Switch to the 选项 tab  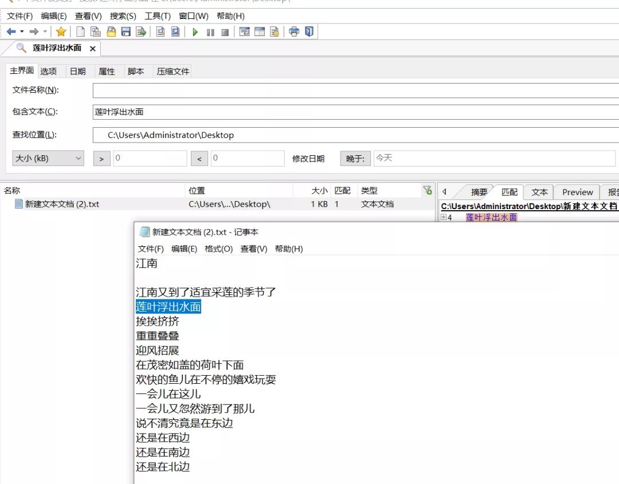49,72
